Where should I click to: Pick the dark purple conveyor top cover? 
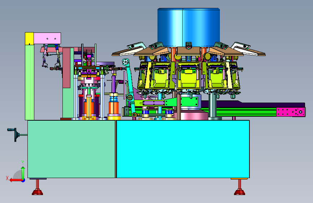point(253,104)
